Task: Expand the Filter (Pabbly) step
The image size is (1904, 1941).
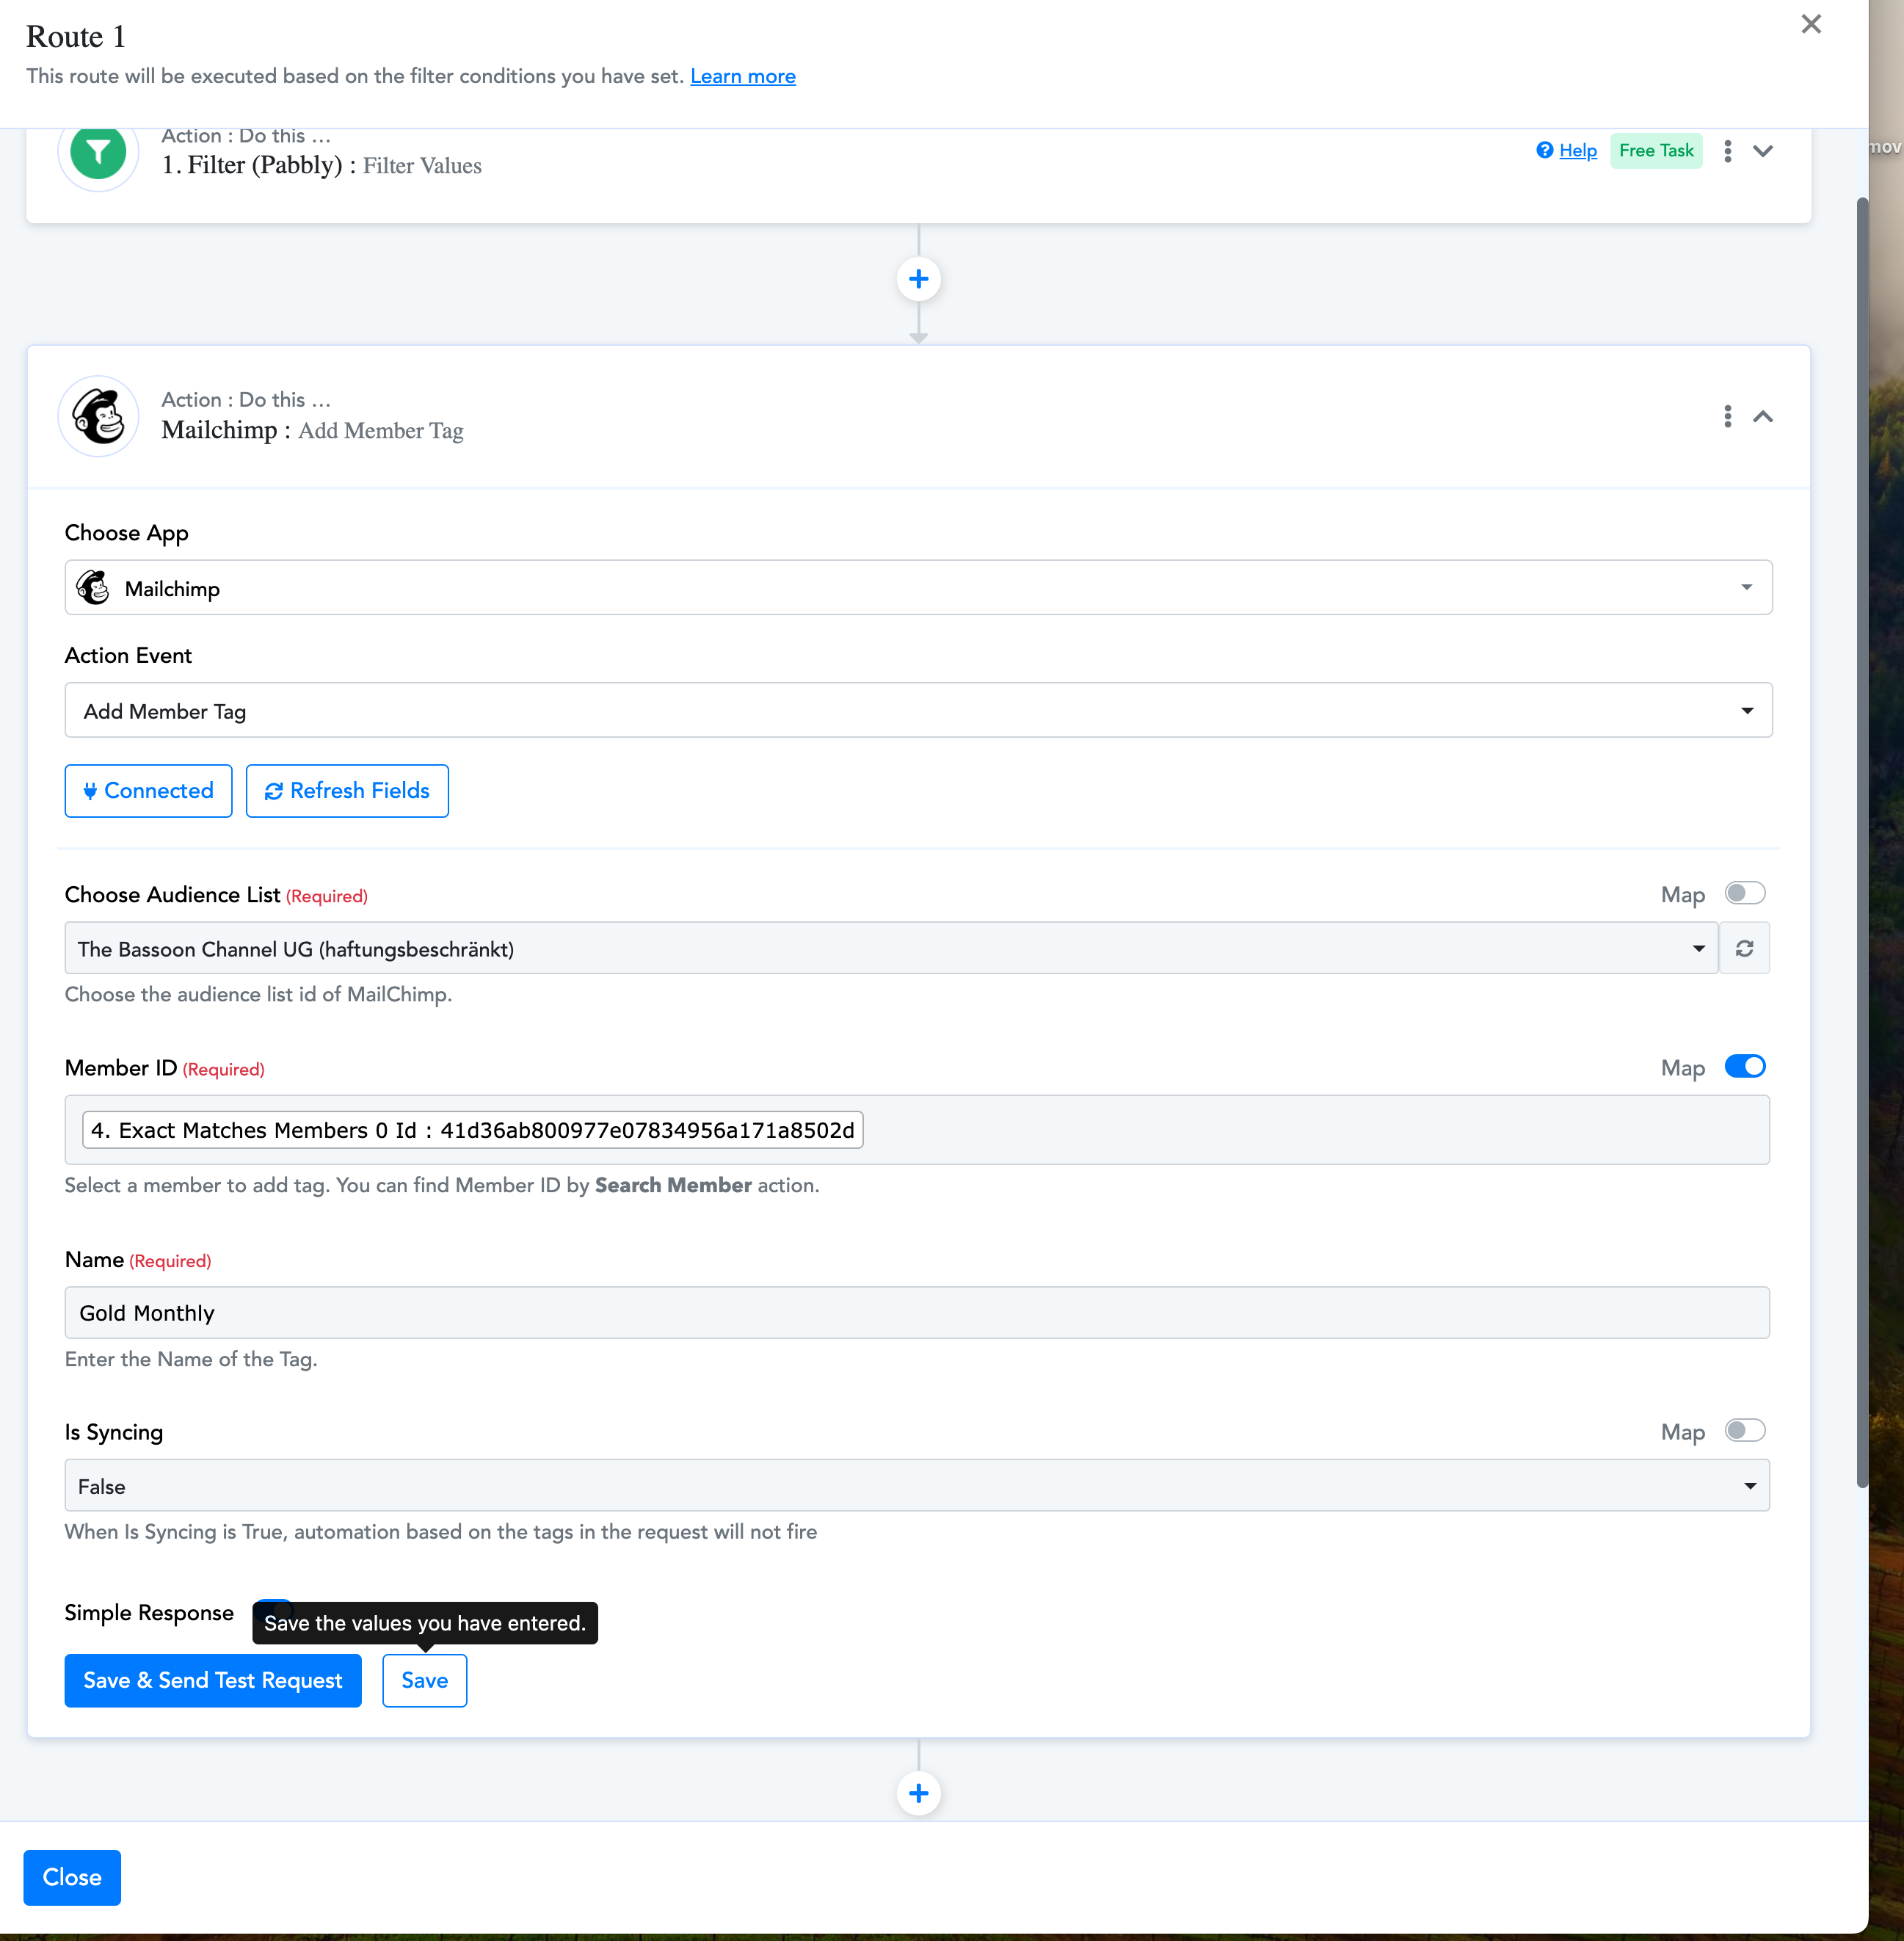Action: [x=1763, y=151]
